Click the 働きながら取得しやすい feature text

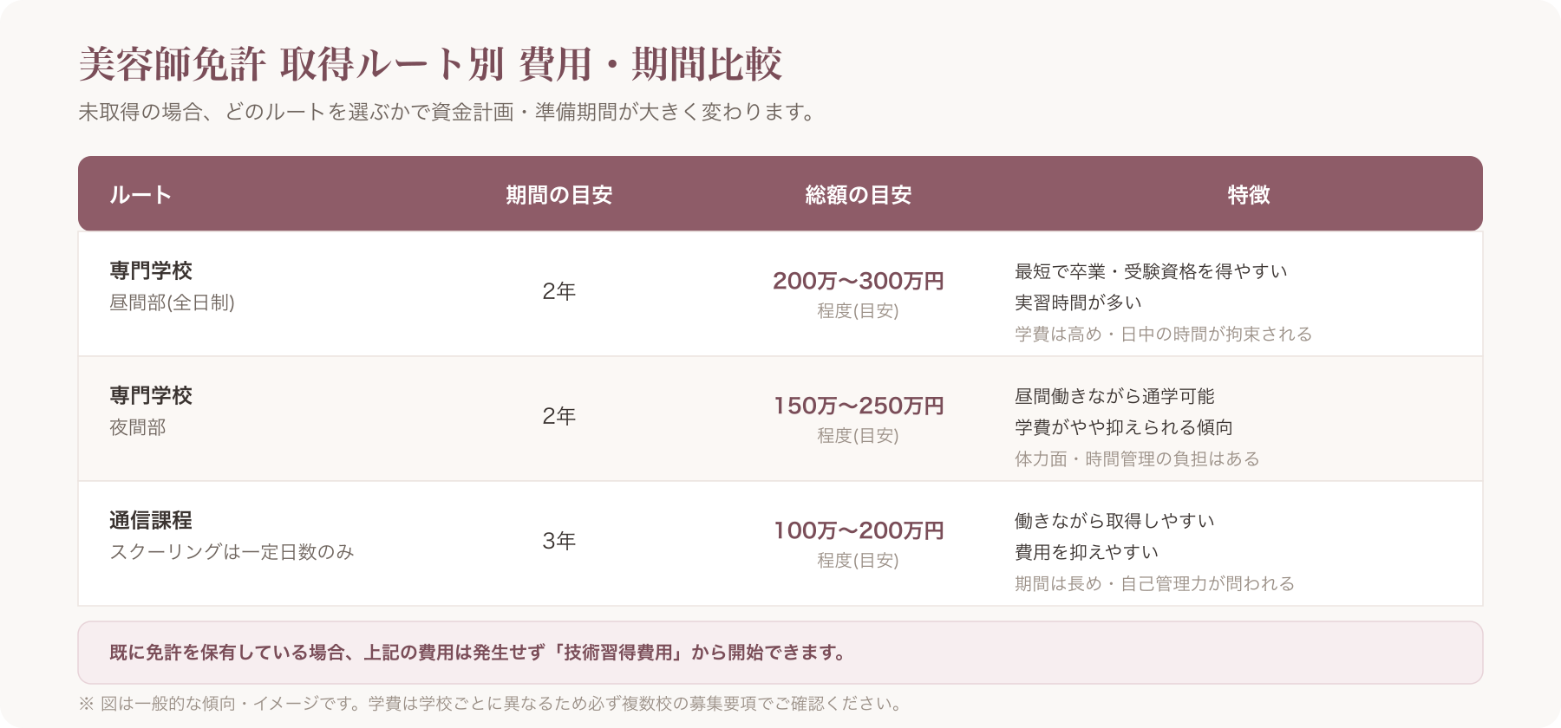1114,521
